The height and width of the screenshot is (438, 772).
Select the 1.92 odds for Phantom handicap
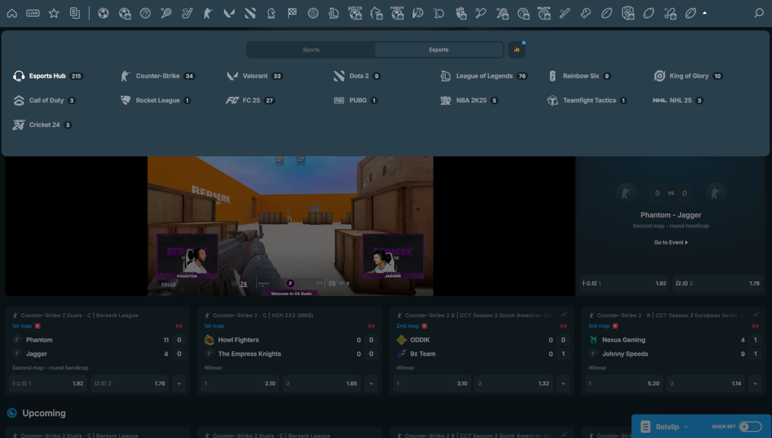[623, 283]
